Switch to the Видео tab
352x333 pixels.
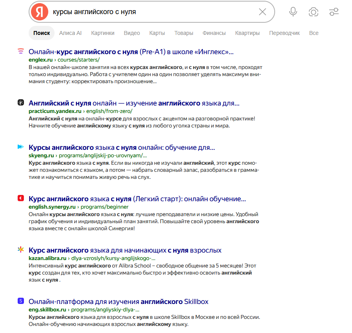tap(132, 33)
